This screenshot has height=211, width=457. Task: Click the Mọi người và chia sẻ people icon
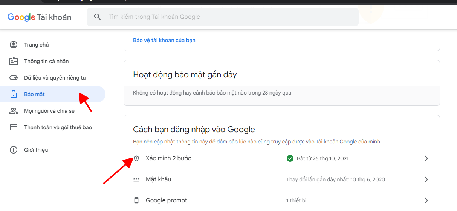pos(14,111)
